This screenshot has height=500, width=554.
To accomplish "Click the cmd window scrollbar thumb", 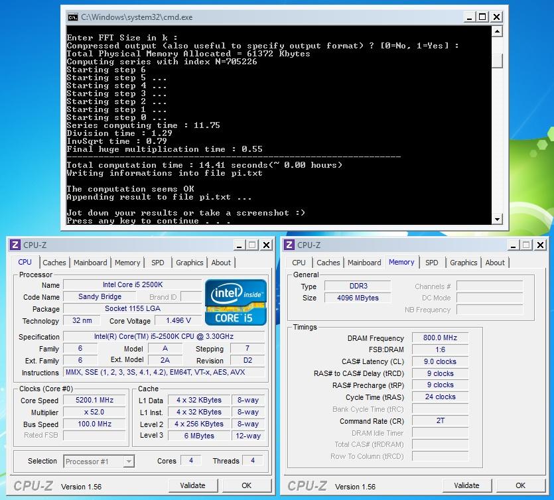I will click(x=497, y=61).
